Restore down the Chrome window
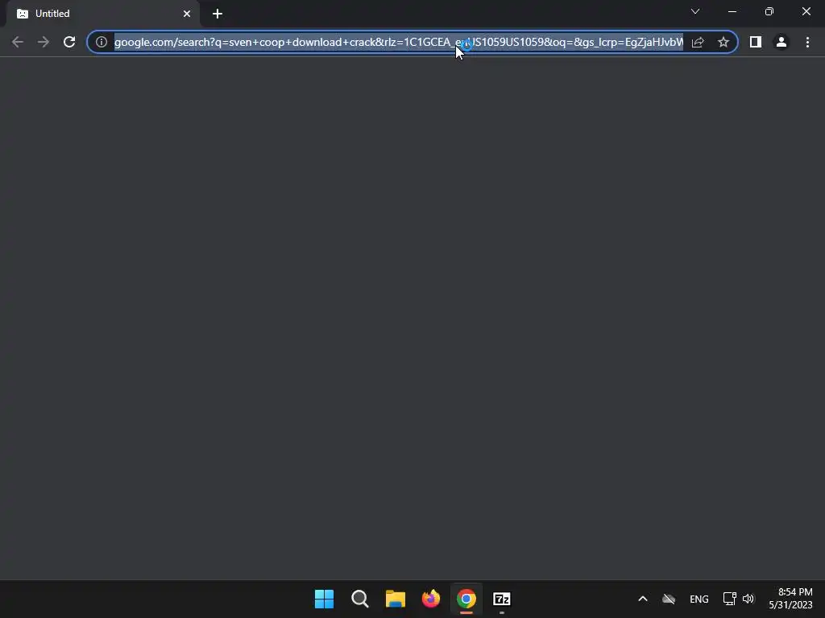 tap(769, 11)
